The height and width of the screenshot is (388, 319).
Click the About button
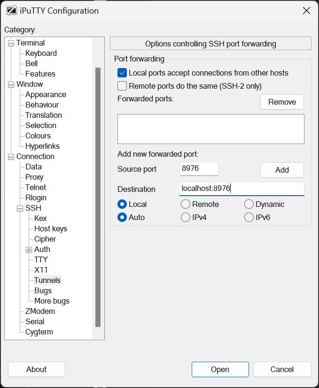(37, 369)
